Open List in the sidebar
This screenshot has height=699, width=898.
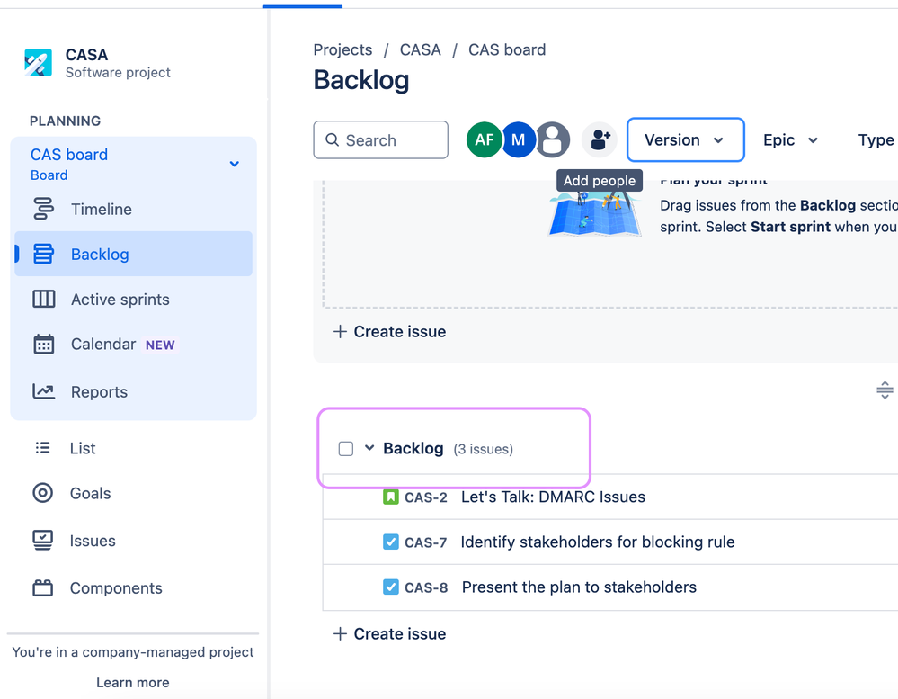(133, 448)
